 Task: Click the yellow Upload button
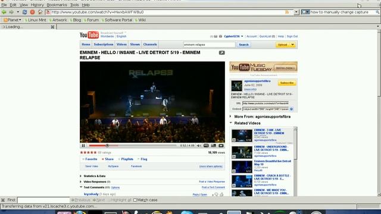pos(282,45)
